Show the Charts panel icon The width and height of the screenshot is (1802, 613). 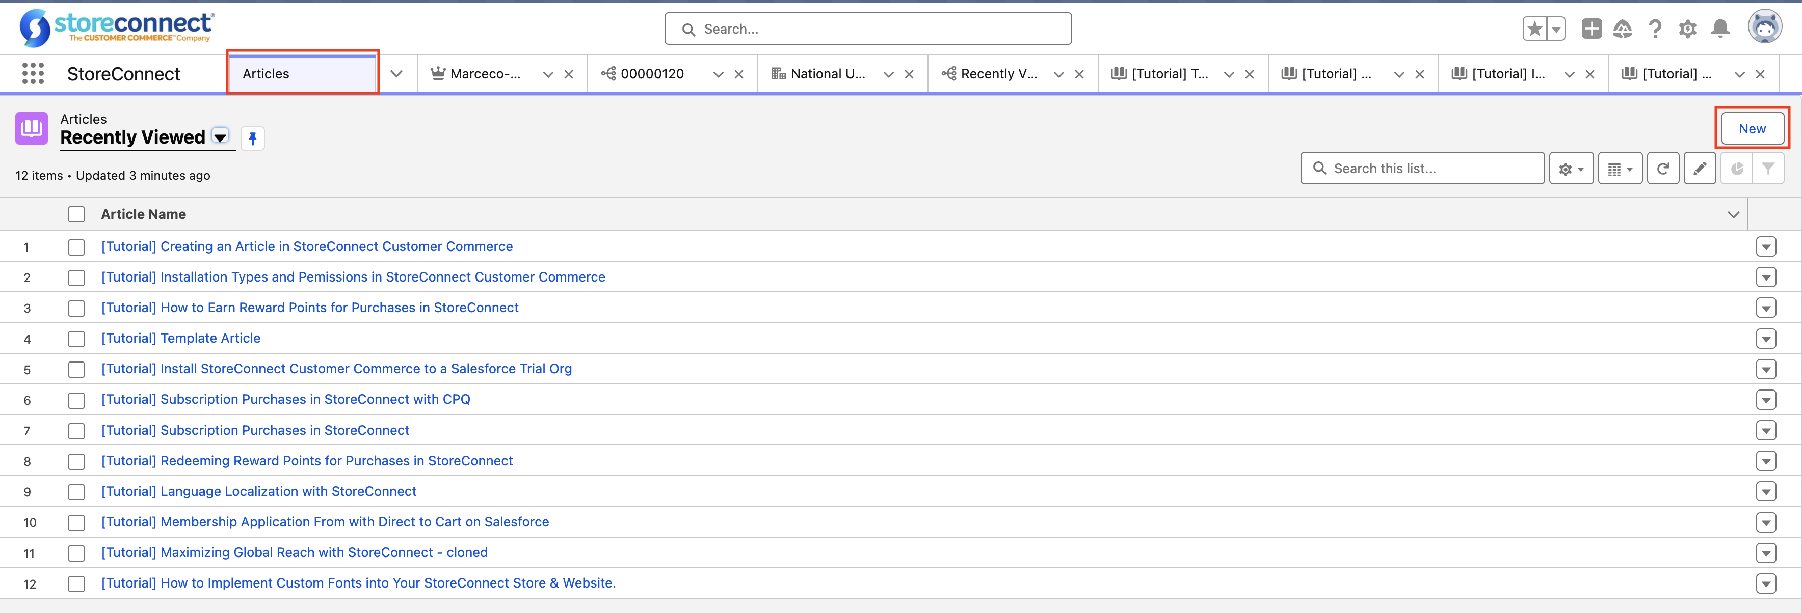click(x=1736, y=169)
